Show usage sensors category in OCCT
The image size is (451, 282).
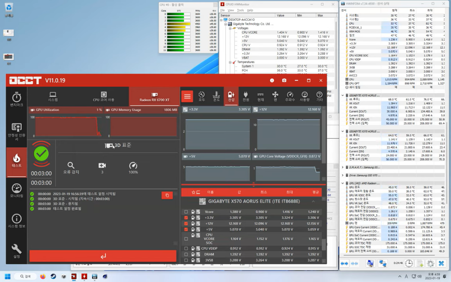coord(305,96)
